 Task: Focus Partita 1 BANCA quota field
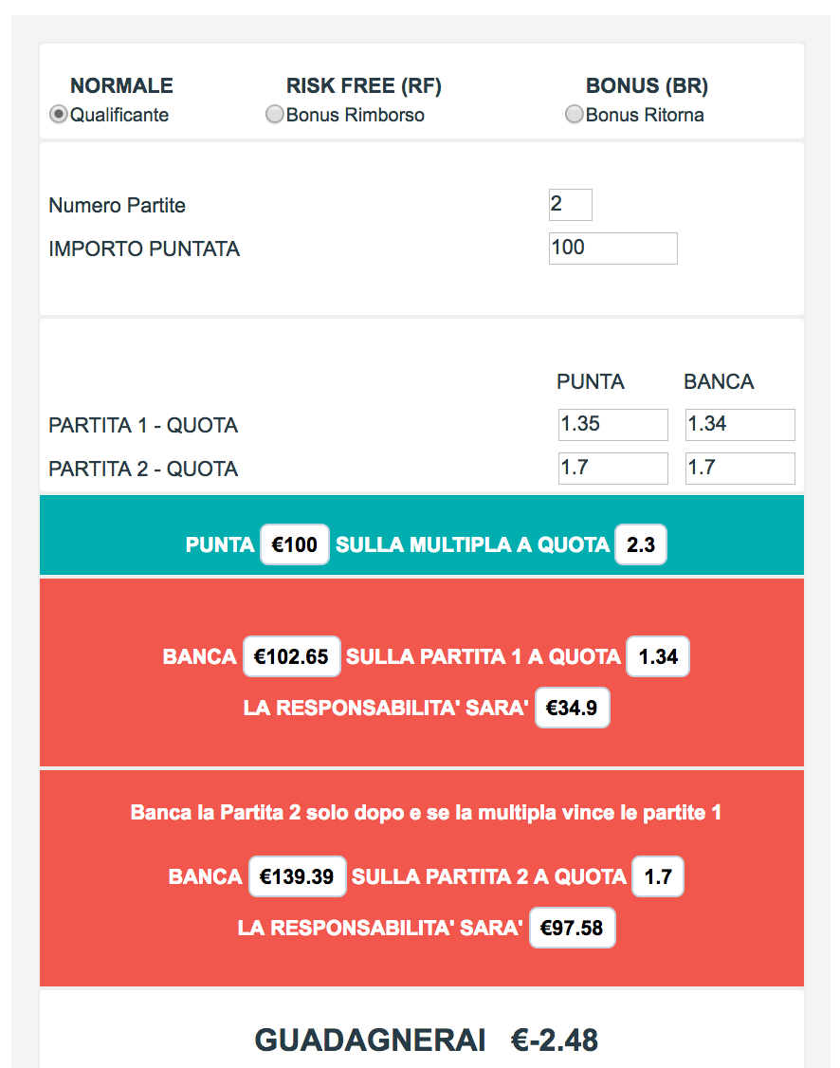click(x=740, y=425)
